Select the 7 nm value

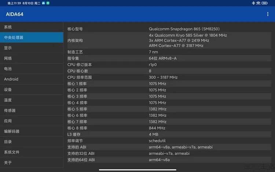click(x=153, y=52)
